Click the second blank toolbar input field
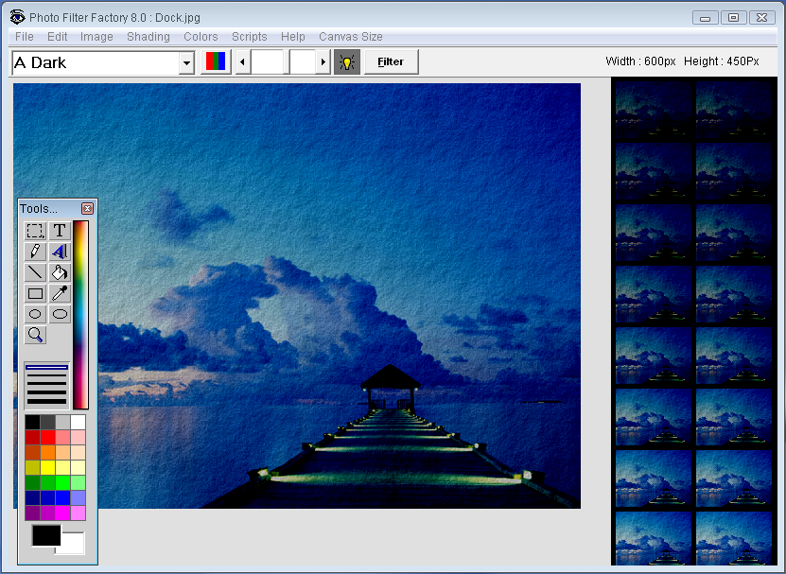This screenshot has height=574, width=786. 303,62
